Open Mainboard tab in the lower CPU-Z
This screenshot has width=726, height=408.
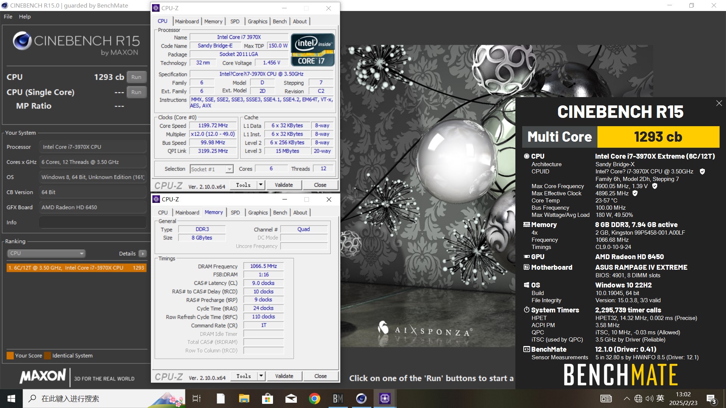(x=187, y=213)
